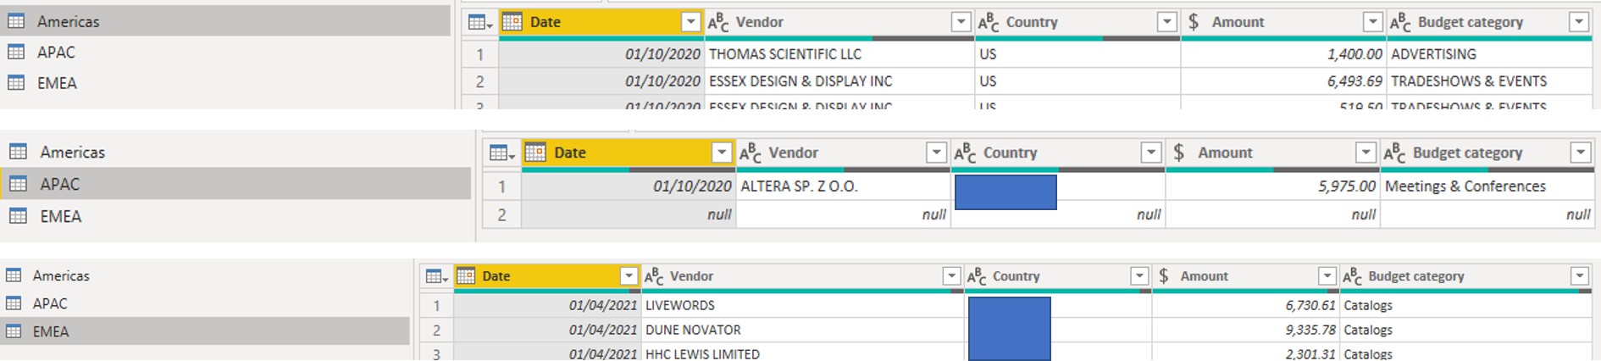
Task: Click table icon of highlighted APAC query
Action: coord(18,184)
